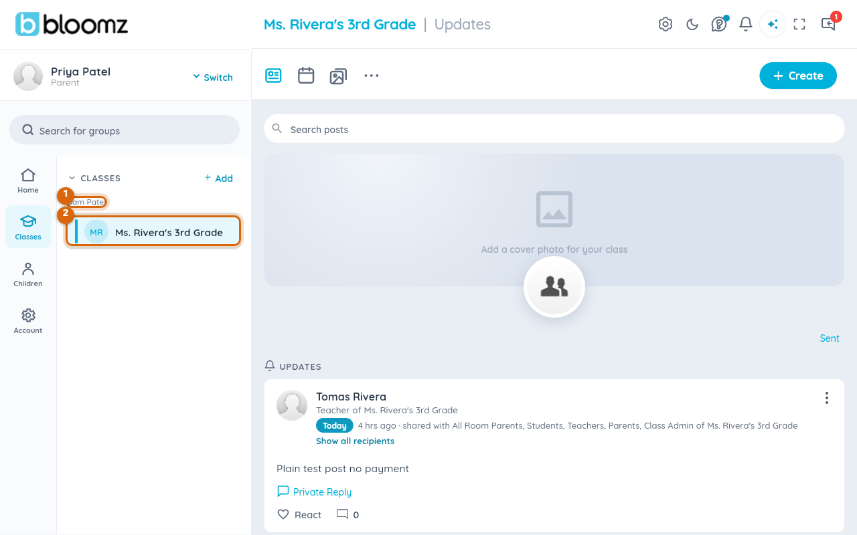Click the 'Plain test post no payment' text
This screenshot has width=857, height=535.
tap(343, 468)
